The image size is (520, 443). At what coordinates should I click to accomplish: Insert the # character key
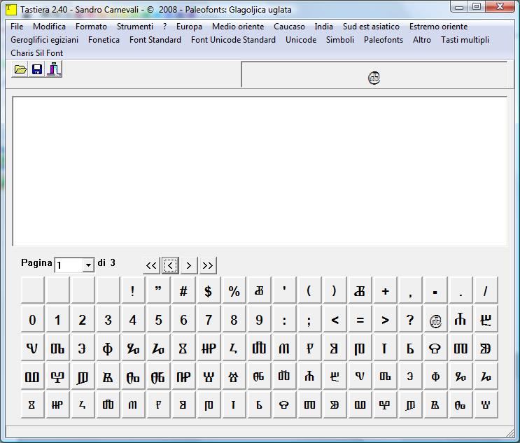(183, 290)
